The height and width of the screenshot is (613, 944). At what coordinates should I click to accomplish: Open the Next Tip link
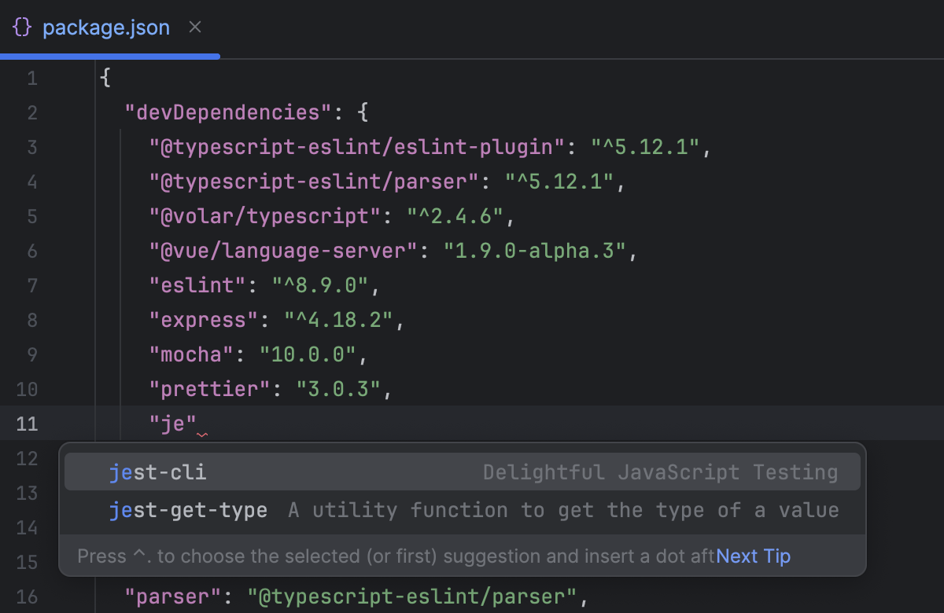click(753, 556)
